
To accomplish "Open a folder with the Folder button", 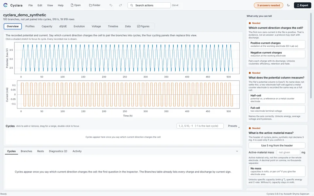I will pyautogui.click(x=95, y=5).
